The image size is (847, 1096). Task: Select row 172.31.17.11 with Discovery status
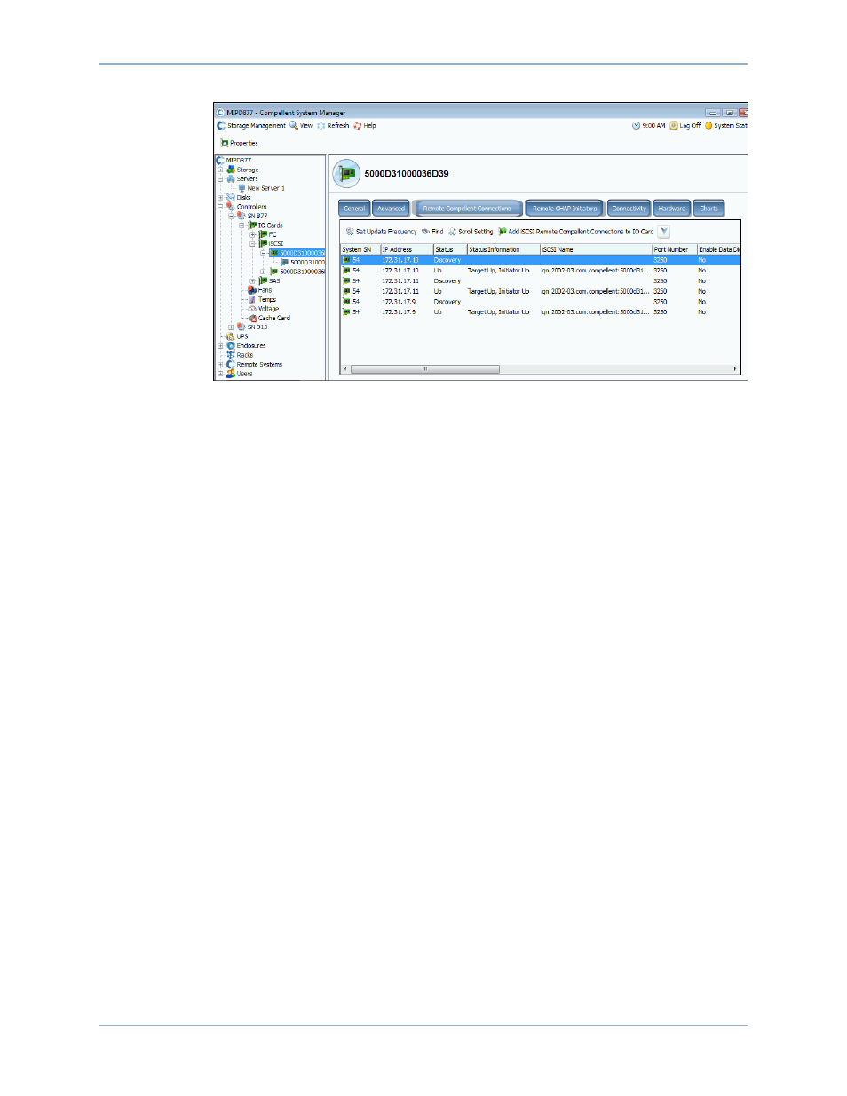(x=541, y=280)
